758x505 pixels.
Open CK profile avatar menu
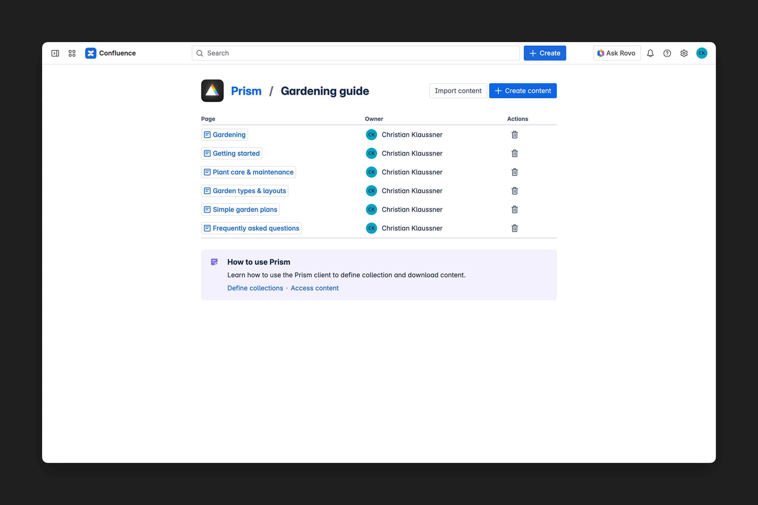point(701,53)
